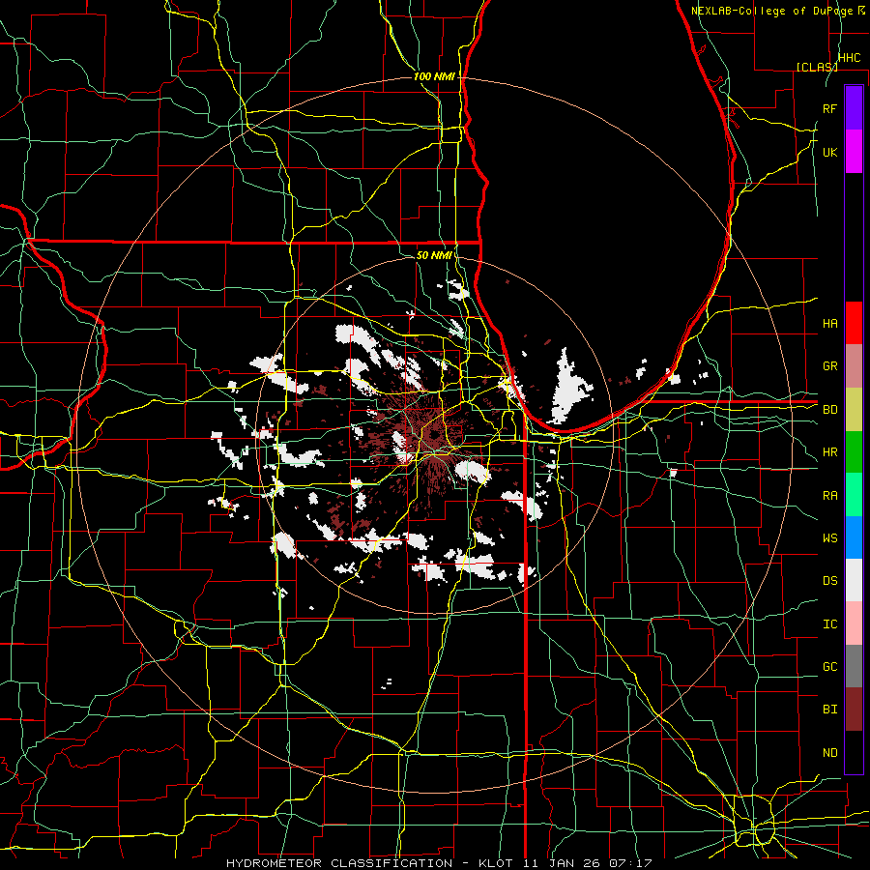Click the UK label in the legend
Screen dimensions: 870x870
(829, 152)
